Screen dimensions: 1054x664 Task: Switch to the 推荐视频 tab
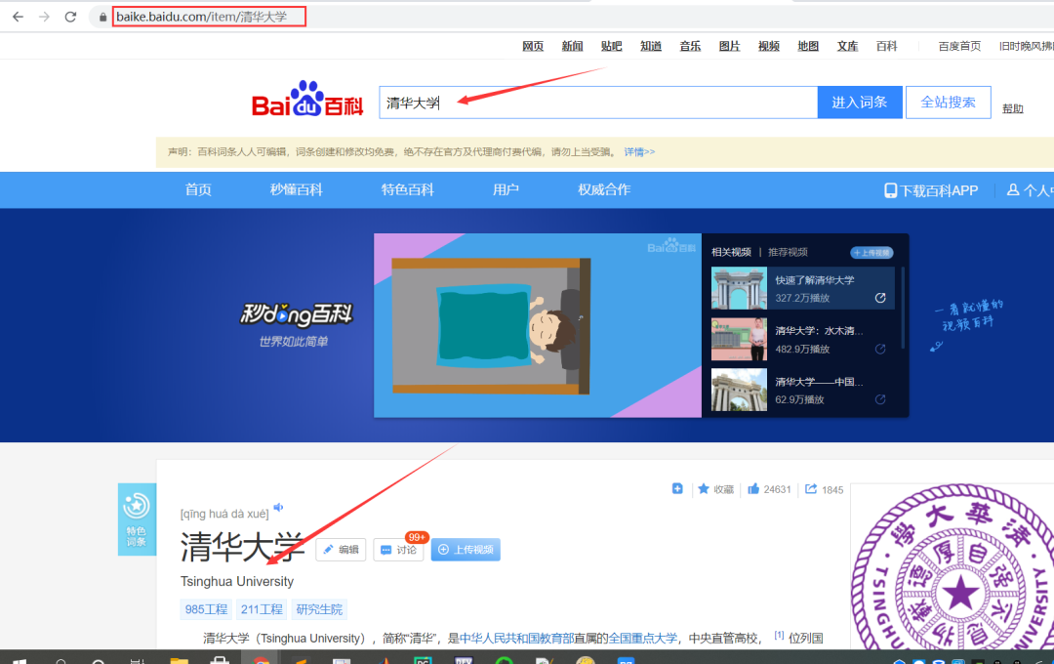[788, 252]
